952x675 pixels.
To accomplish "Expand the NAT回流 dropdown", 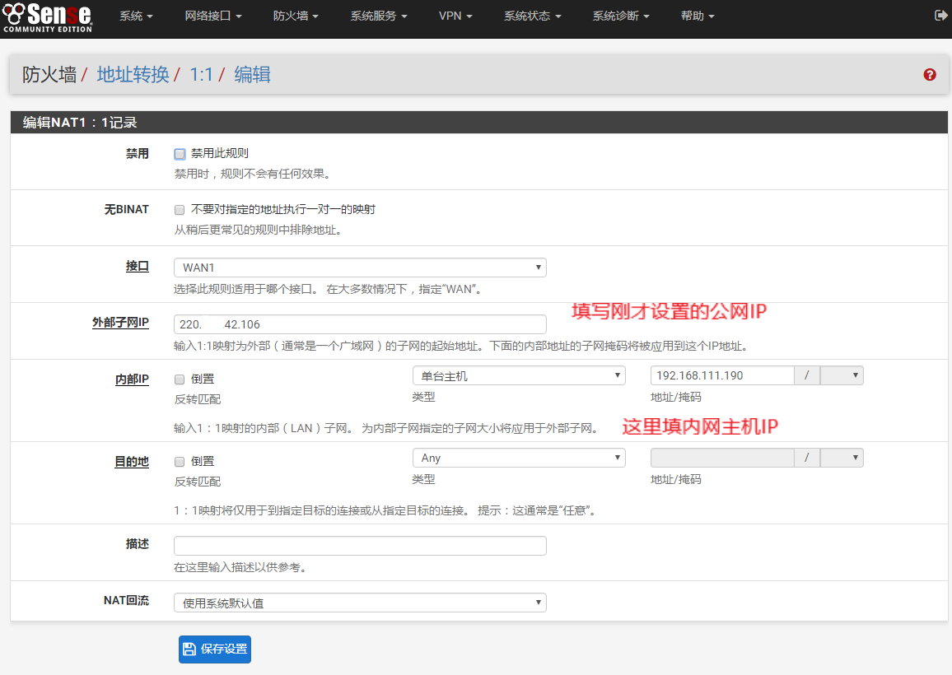I will click(x=360, y=603).
